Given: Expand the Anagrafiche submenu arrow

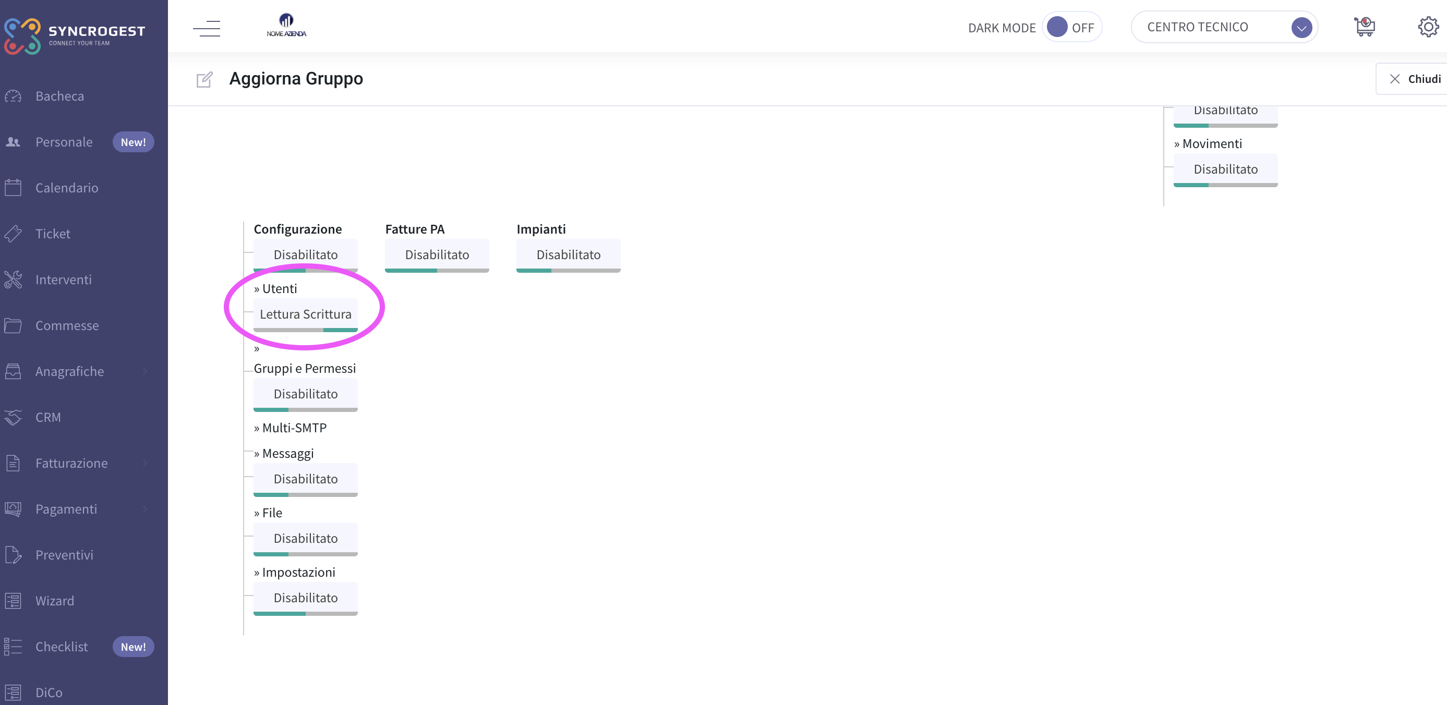Looking at the screenshot, I should [x=145, y=371].
